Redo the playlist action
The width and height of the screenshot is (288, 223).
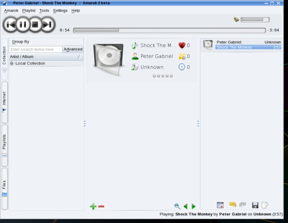242,204
